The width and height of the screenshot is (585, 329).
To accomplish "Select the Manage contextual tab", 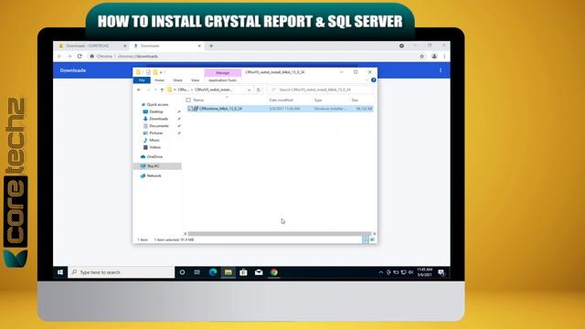I will pos(223,73).
